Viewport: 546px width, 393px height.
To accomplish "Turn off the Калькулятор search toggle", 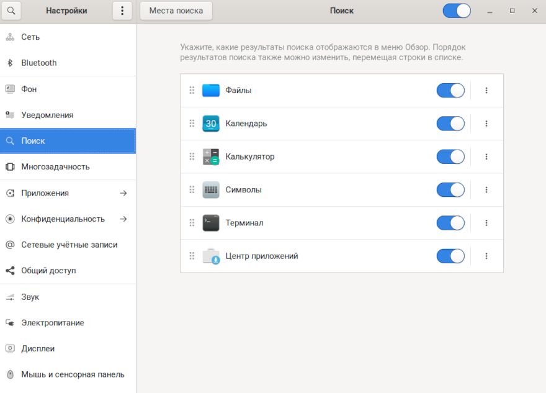I will [450, 156].
